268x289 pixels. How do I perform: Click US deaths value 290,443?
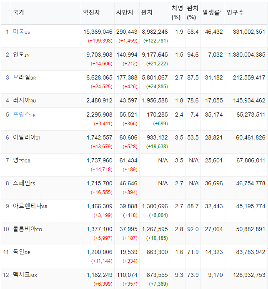click(x=127, y=32)
